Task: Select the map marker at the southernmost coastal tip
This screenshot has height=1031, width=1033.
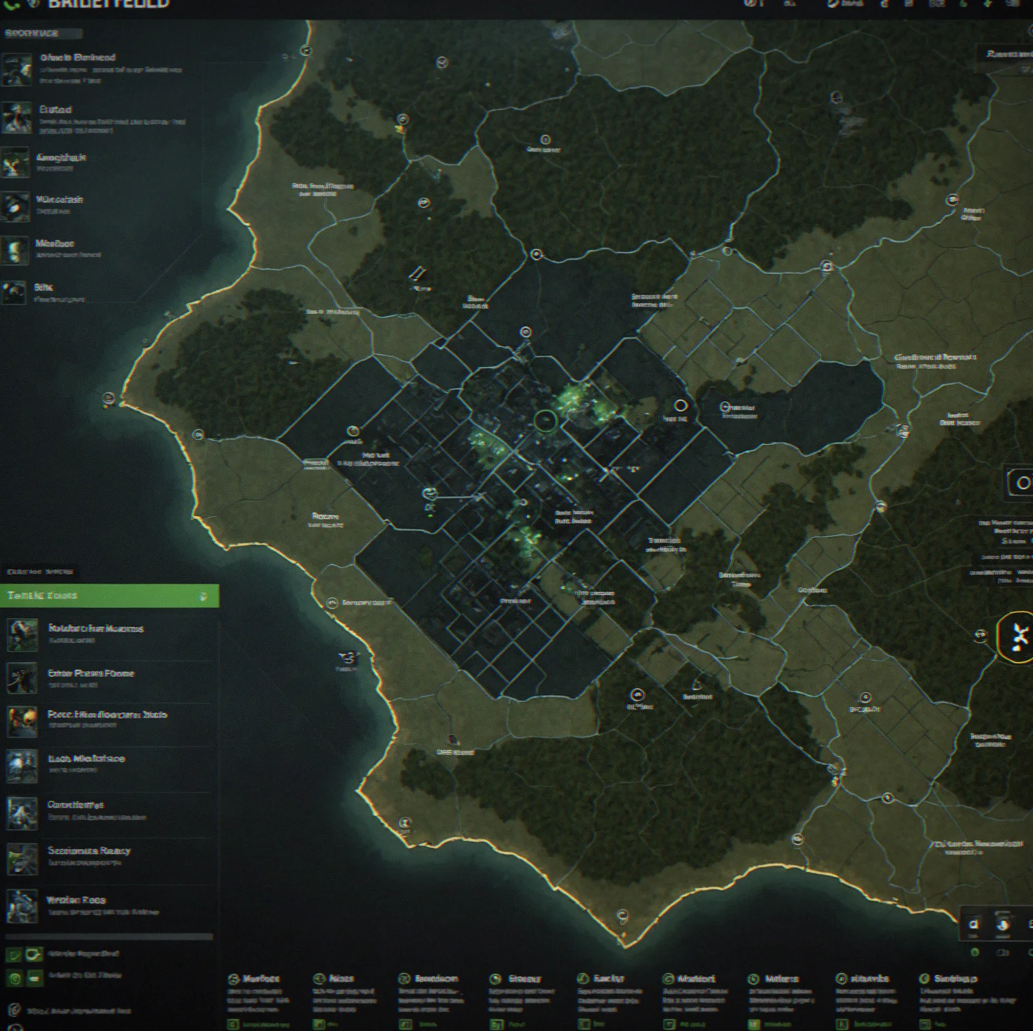Action: (x=622, y=916)
